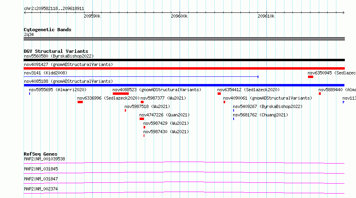Click the red nsv4747226 variant block
356x198 pixels.
[x=142, y=119]
